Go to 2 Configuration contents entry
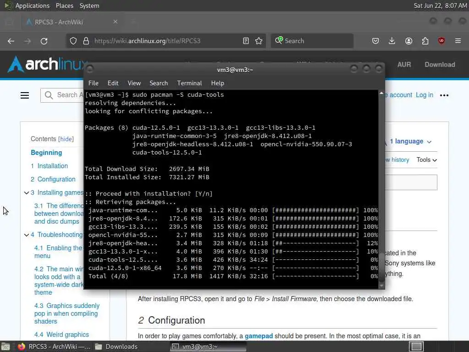 (53, 179)
